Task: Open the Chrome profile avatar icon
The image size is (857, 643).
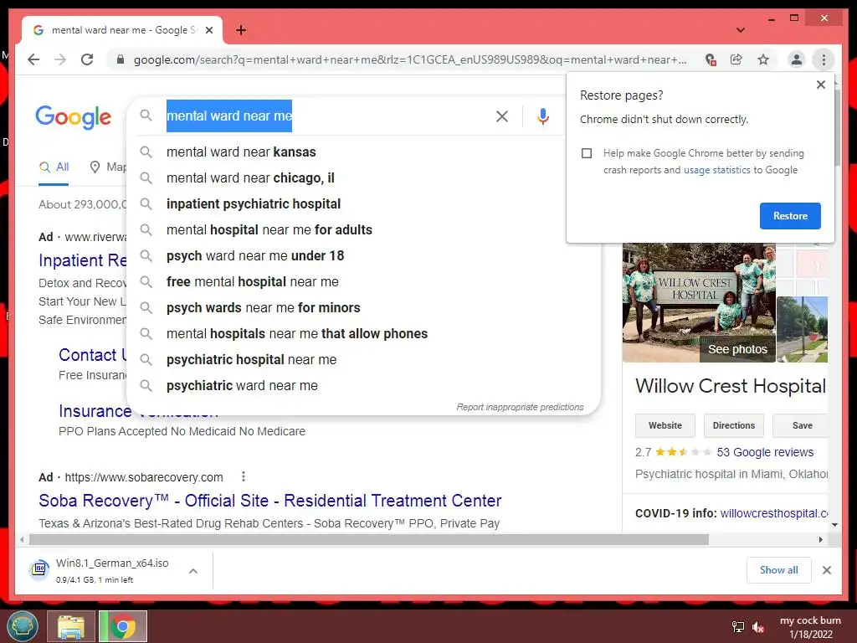Action: (797, 59)
